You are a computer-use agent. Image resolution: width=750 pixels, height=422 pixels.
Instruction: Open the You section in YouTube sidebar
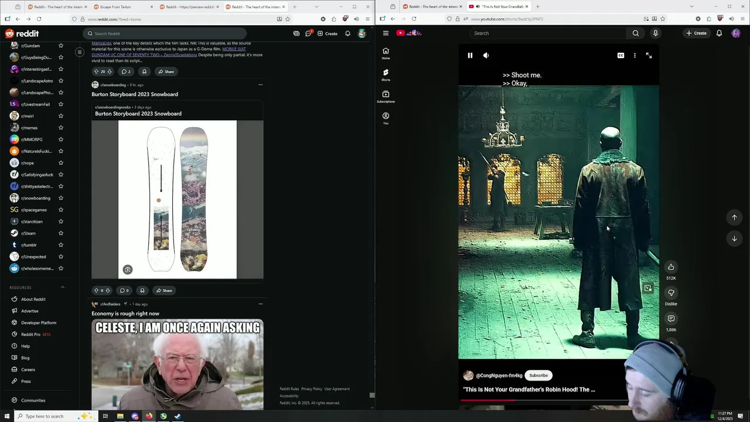(x=386, y=118)
